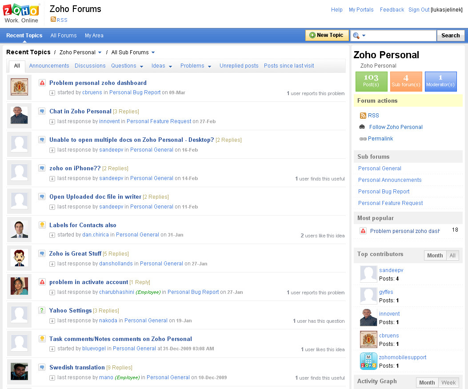Click gyffes contributor link
This screenshot has width=468, height=389.
coord(386,292)
